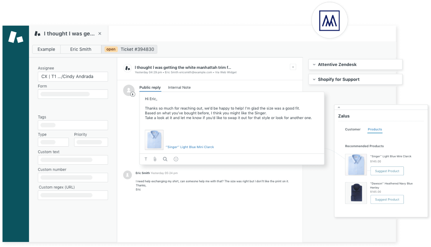The height and width of the screenshot is (247, 431).
Task: Open Eric Smith's avatar on his message
Action: tap(127, 175)
